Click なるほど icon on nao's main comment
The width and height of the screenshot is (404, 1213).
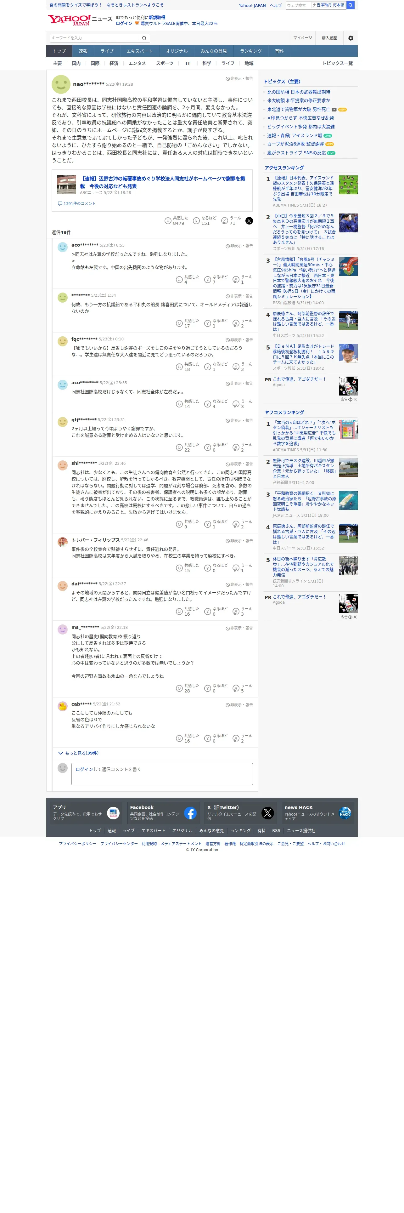(x=196, y=221)
